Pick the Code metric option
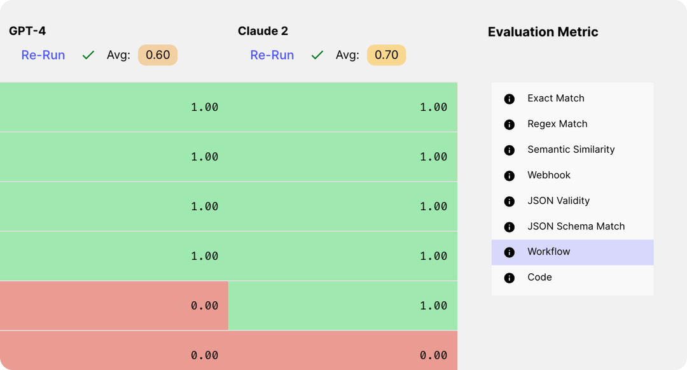687x370 pixels. pos(572,278)
